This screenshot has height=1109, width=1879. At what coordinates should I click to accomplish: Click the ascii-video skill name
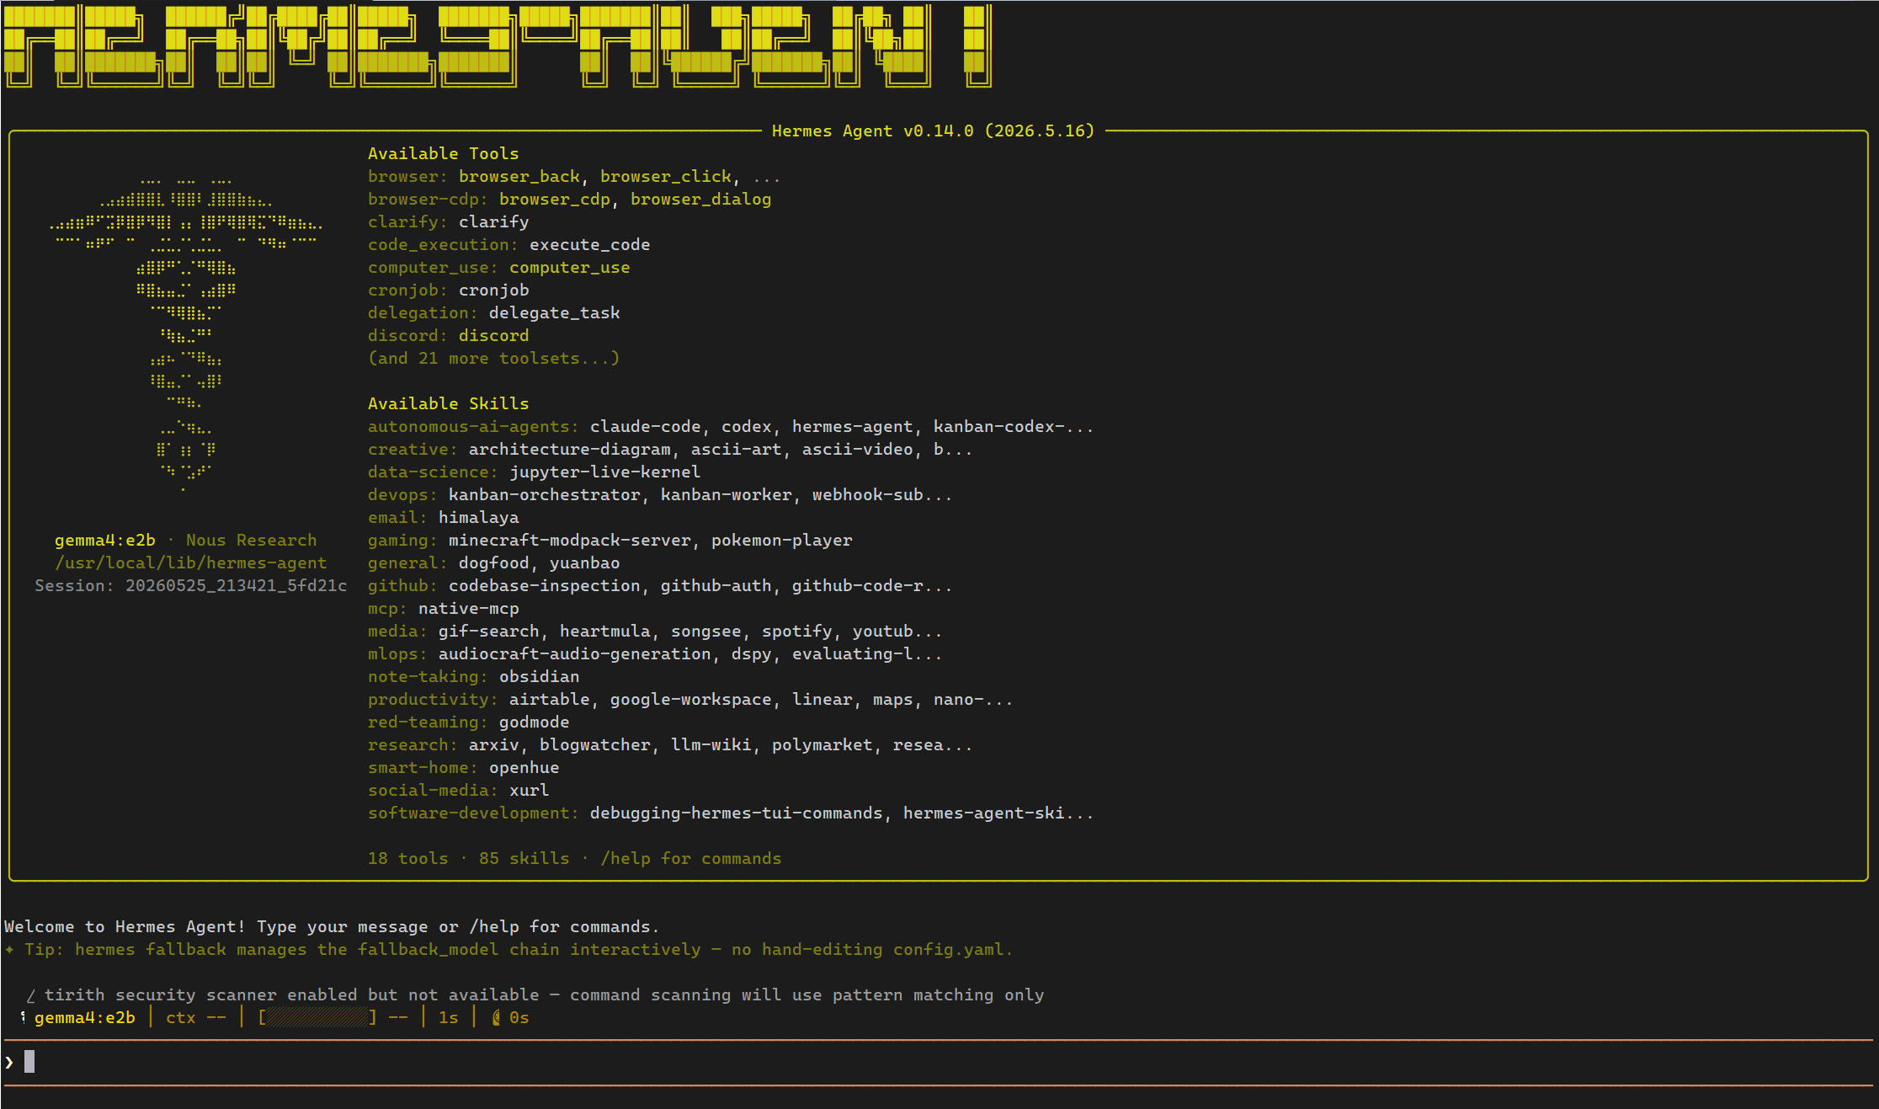[x=858, y=449]
